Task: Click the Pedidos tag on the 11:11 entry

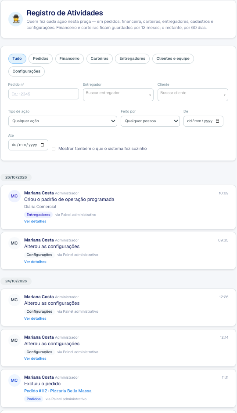Action: coord(34,399)
